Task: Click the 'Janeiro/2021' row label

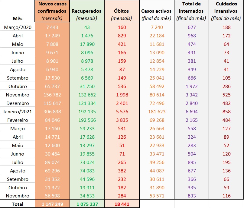Action: click(x=18, y=112)
